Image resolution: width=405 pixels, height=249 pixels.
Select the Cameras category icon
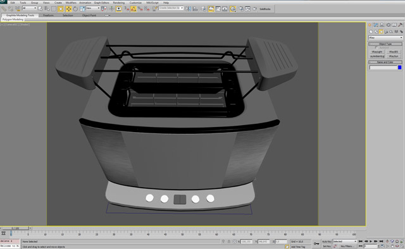[386, 32]
